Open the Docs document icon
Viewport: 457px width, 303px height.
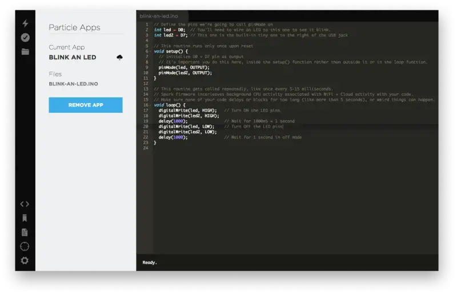coord(25,232)
